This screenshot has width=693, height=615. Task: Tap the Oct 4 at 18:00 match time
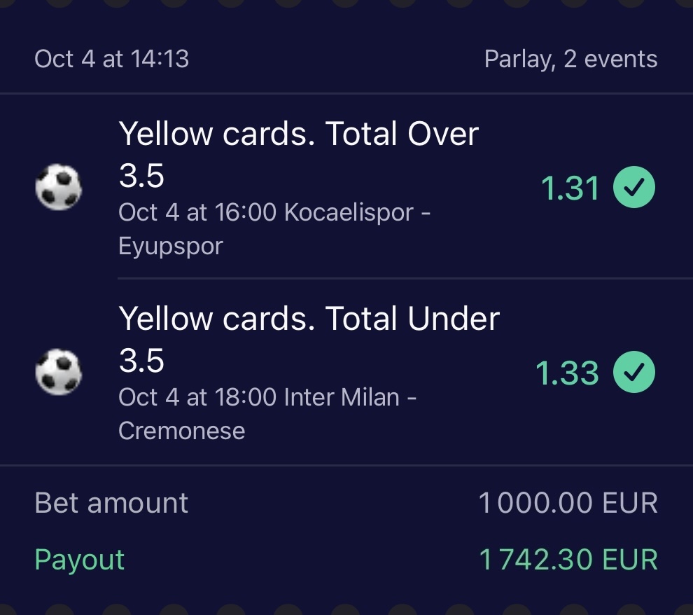pos(198,397)
